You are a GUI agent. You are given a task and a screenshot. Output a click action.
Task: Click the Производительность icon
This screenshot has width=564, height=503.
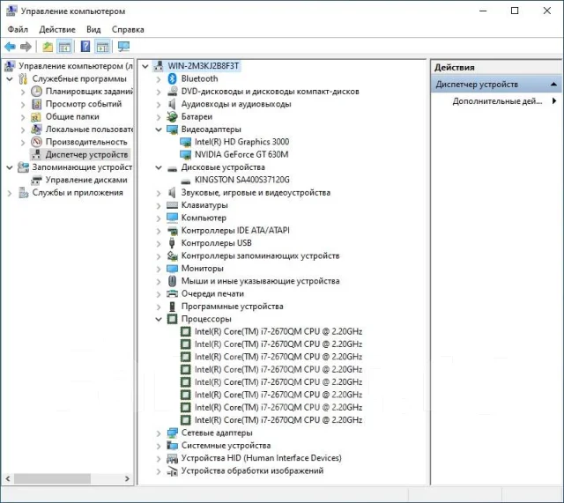point(36,142)
